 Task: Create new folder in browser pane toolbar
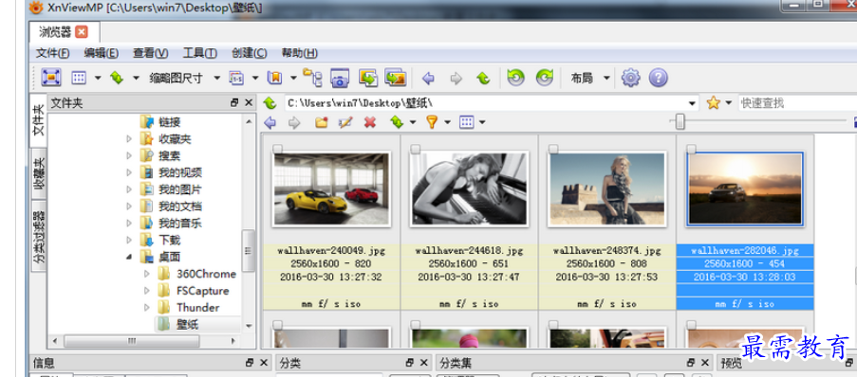click(322, 123)
